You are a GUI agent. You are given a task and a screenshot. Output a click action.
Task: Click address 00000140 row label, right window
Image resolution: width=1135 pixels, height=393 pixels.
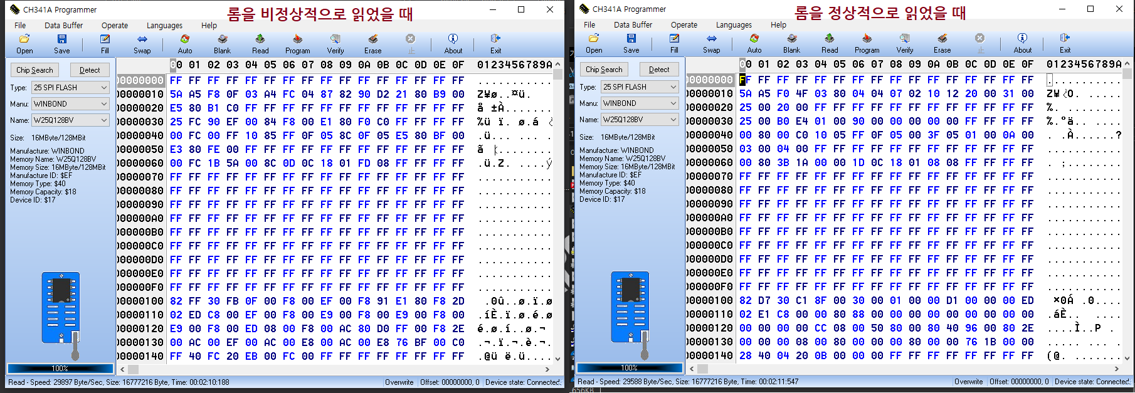pyautogui.click(x=710, y=355)
